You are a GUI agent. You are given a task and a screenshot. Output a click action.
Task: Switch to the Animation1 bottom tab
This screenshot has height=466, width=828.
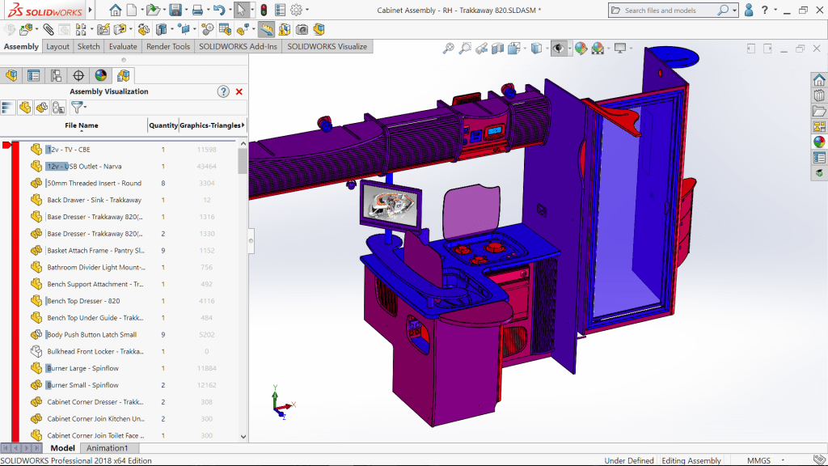108,448
